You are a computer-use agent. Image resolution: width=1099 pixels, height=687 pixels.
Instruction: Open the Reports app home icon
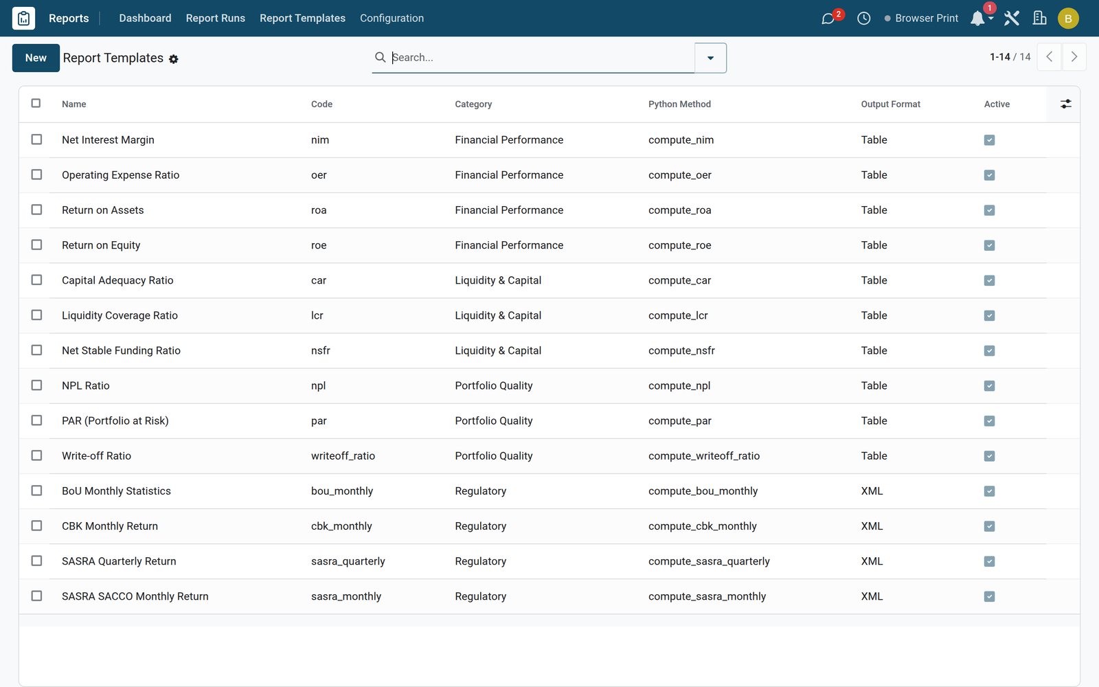coord(23,19)
